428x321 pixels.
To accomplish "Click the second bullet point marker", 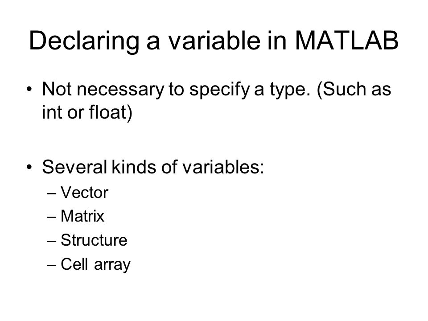I will pyautogui.click(x=29, y=167).
